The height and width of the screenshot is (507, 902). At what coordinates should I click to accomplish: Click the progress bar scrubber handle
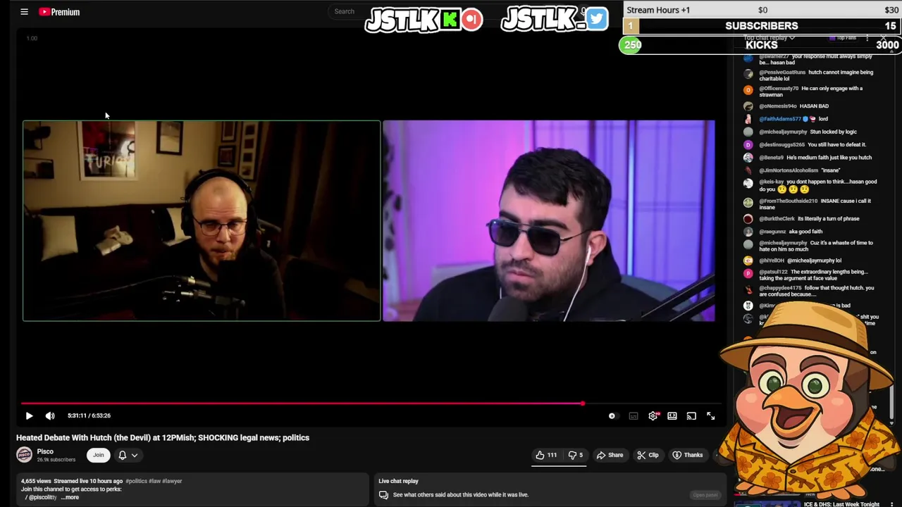[583, 403]
